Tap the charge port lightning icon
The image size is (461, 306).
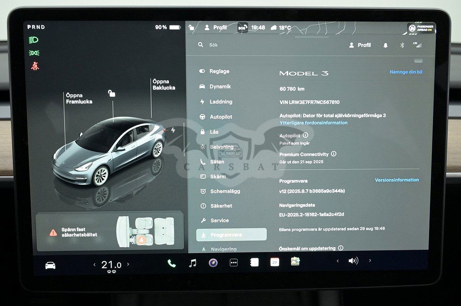173,130
